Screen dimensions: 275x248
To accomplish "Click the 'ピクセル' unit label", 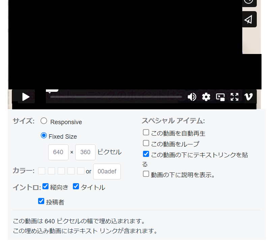I will coord(110,152).
